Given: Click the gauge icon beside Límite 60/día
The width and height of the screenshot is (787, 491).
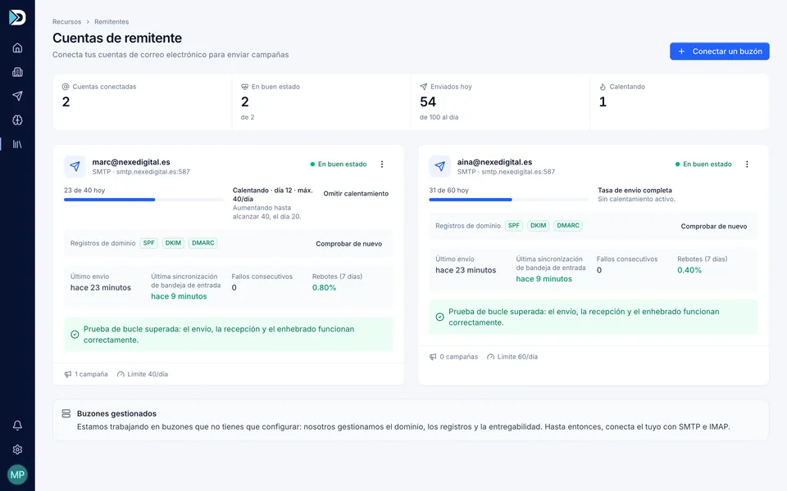Looking at the screenshot, I should (490, 357).
